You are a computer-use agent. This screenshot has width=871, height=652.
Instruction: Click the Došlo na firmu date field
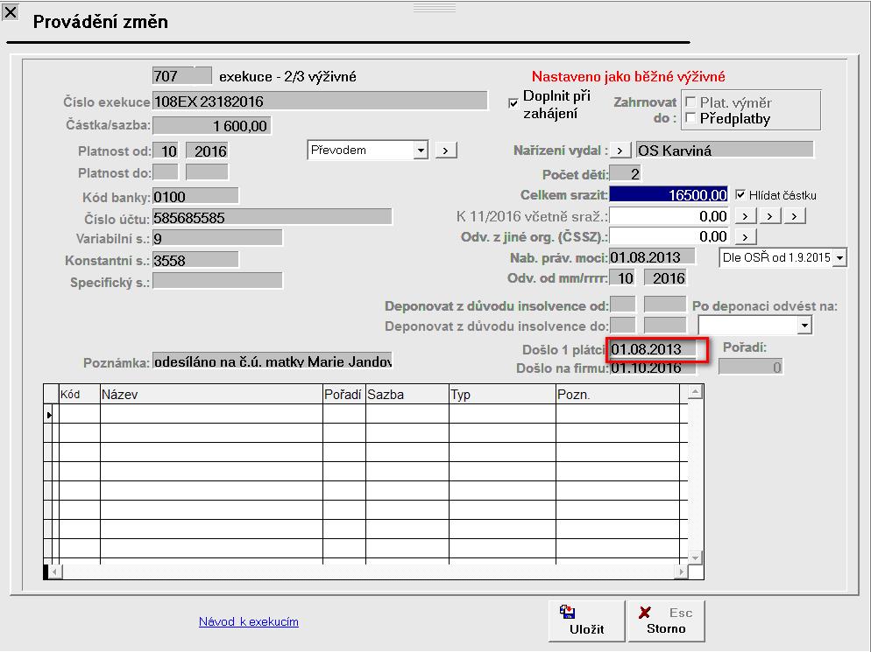653,368
